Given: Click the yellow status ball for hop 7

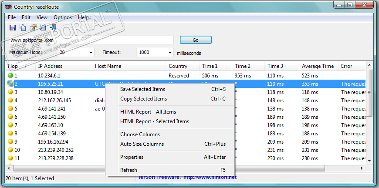Looking at the screenshot, I should (x=10, y=125).
